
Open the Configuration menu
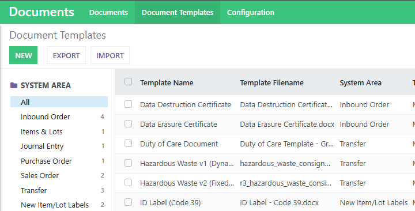click(251, 13)
